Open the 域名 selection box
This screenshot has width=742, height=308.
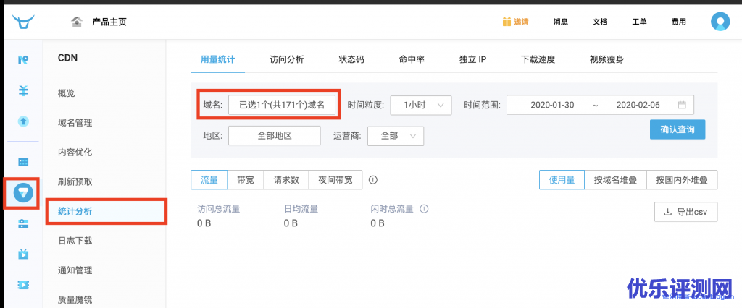point(282,105)
